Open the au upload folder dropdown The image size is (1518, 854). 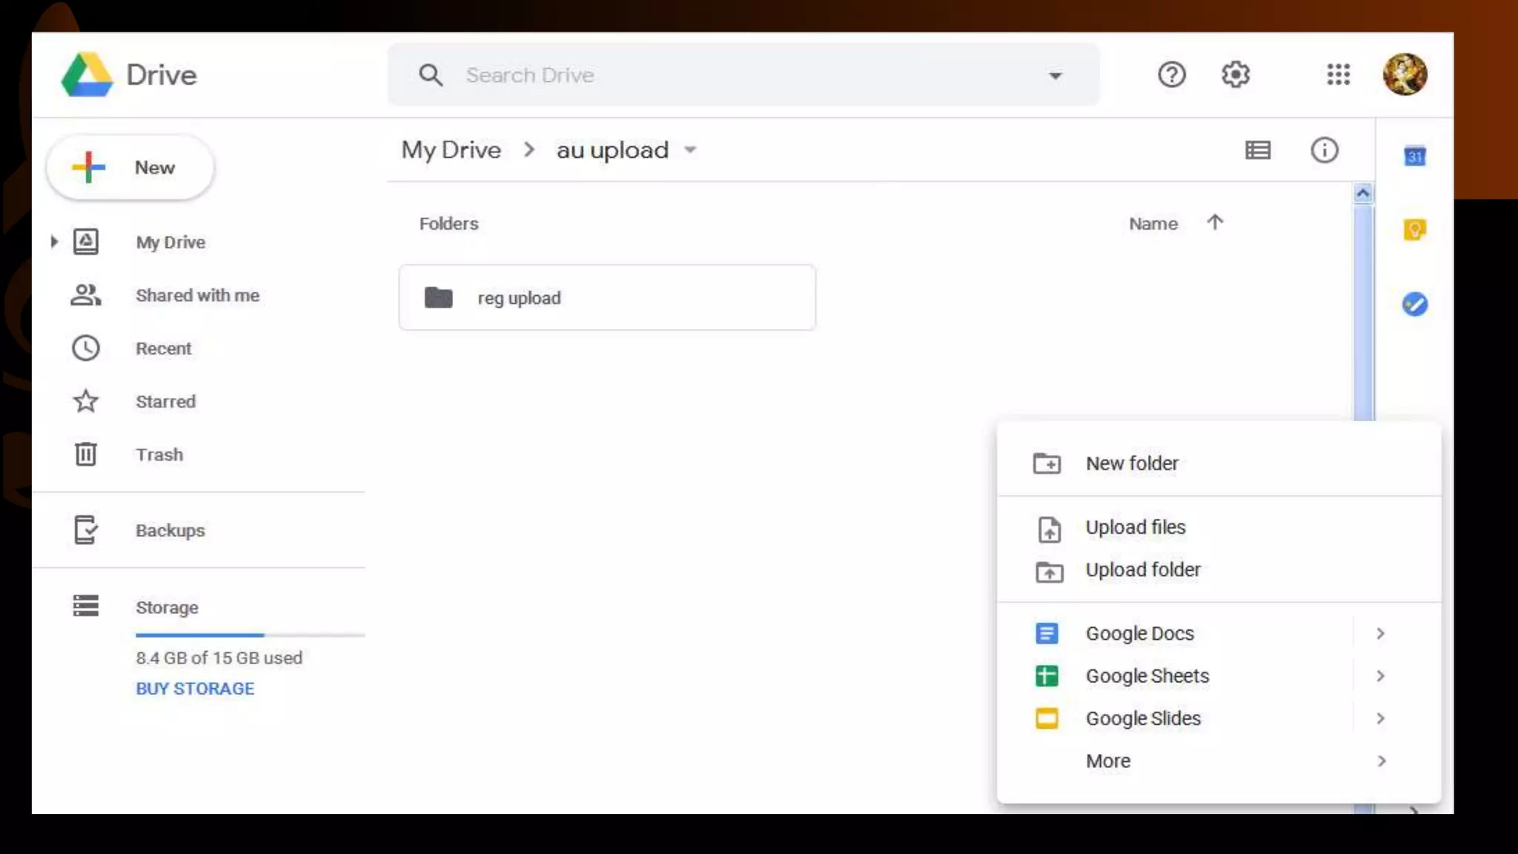click(x=690, y=150)
